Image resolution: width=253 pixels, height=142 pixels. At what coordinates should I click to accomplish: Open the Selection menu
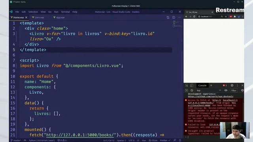(33, 12)
